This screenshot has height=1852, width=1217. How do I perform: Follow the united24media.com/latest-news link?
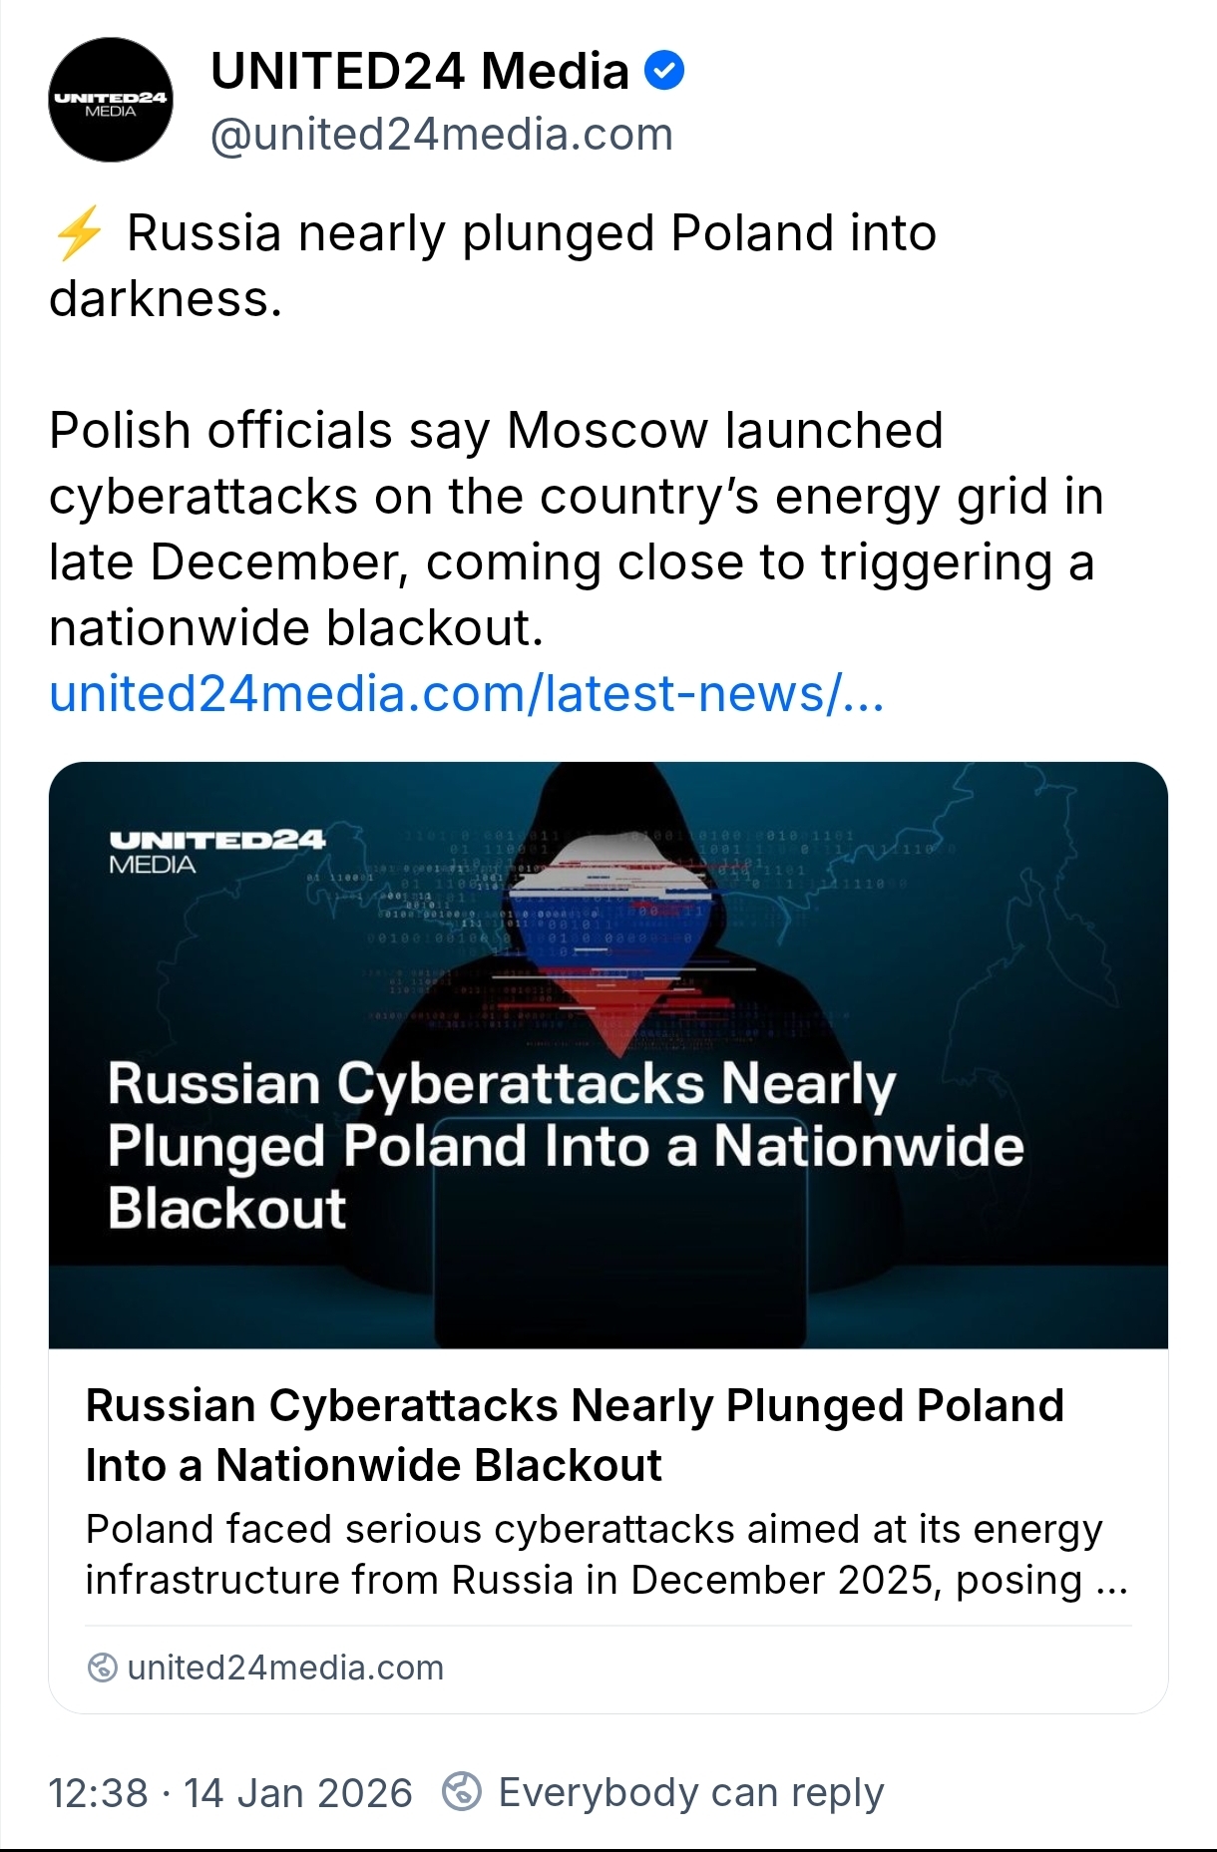point(466,694)
